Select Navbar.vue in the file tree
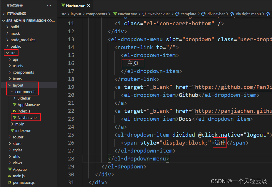The image size is (272, 187). point(27,118)
